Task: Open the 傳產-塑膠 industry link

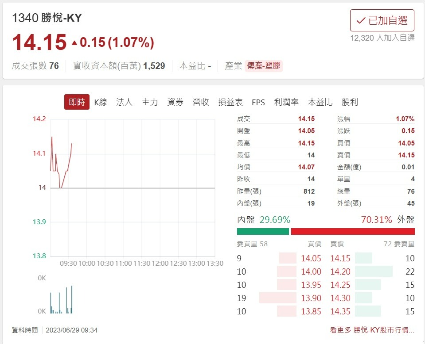Action: point(263,65)
